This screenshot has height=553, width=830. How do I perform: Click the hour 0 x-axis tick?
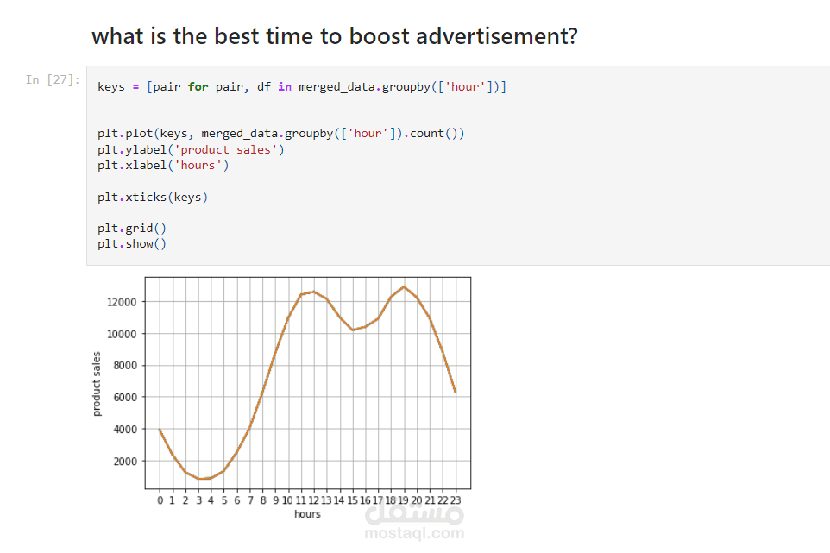click(x=160, y=500)
